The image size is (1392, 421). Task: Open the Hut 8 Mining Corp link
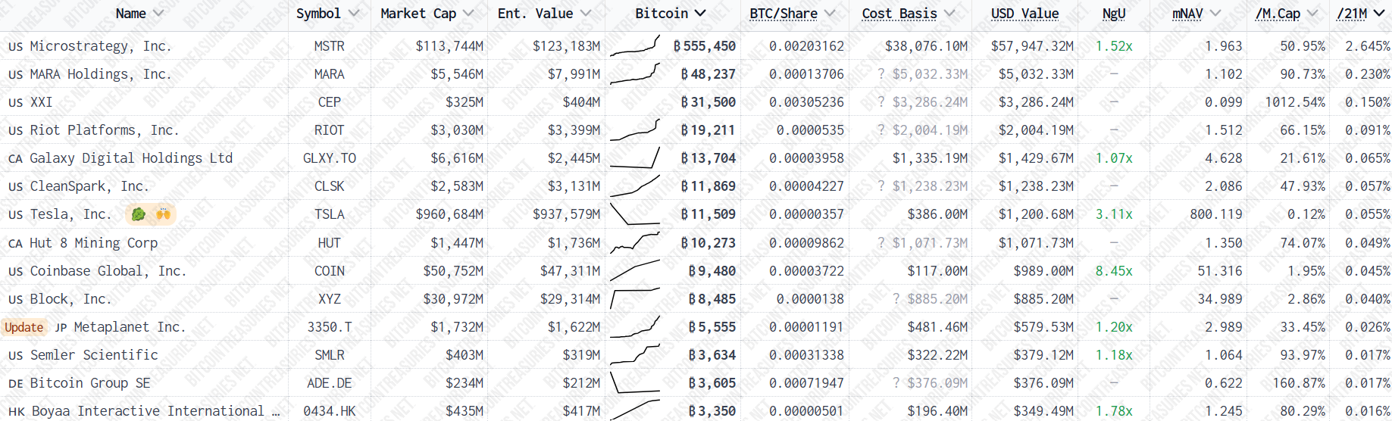tap(93, 242)
